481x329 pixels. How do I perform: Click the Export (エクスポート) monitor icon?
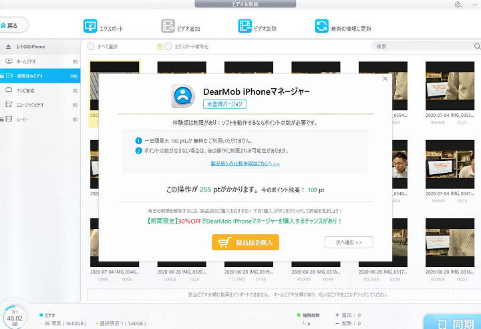[x=90, y=26]
